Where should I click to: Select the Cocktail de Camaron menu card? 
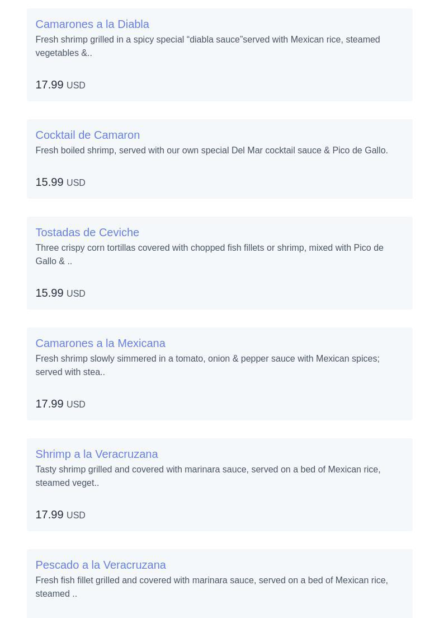(220, 159)
